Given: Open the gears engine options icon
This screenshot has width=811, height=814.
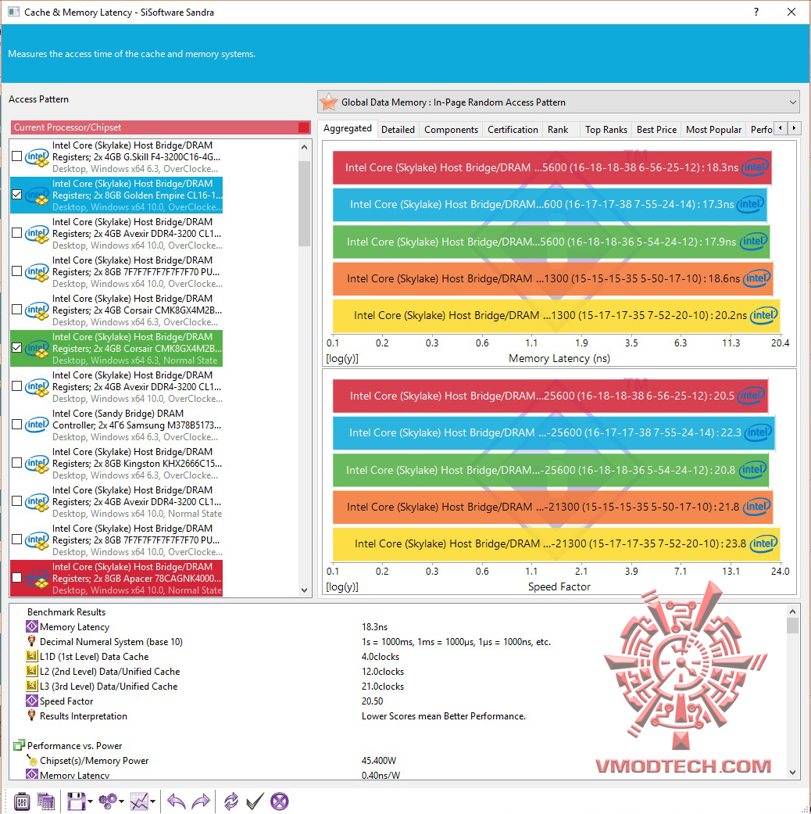Looking at the screenshot, I should [x=108, y=801].
